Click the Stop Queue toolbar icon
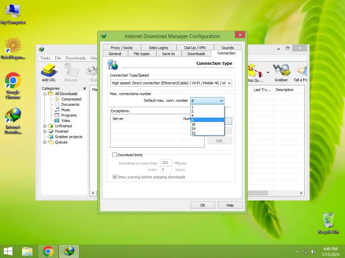 coord(255,74)
